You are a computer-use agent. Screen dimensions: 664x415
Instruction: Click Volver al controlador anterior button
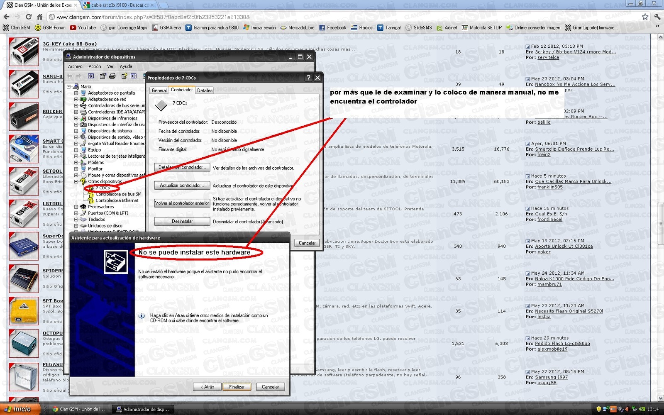[x=182, y=203]
